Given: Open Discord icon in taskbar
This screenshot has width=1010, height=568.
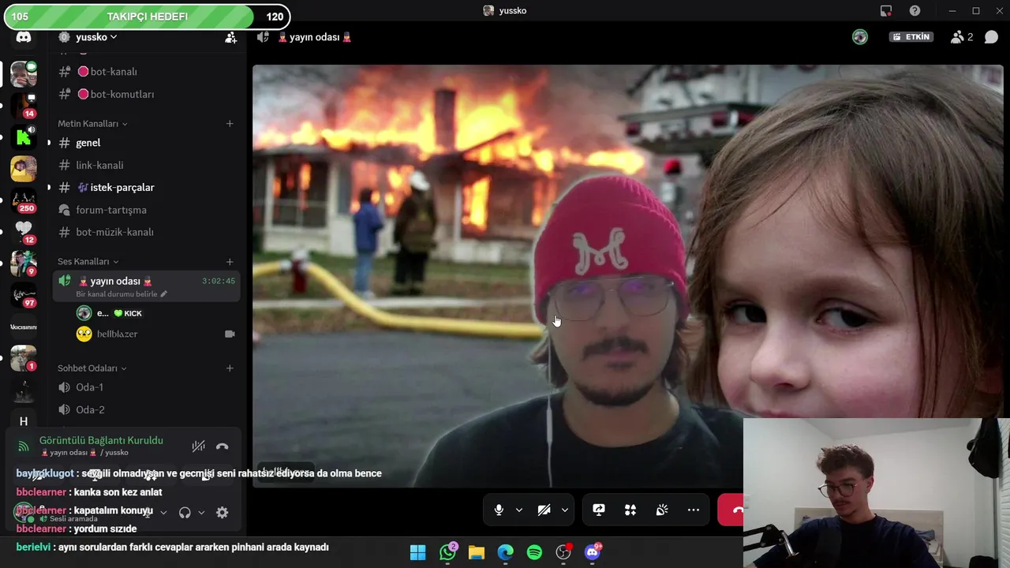Looking at the screenshot, I should click(593, 552).
